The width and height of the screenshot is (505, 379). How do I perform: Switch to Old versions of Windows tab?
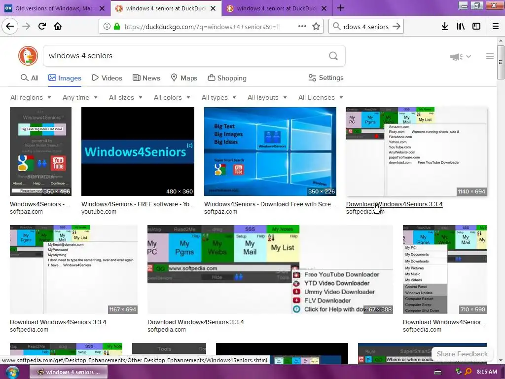click(53, 9)
